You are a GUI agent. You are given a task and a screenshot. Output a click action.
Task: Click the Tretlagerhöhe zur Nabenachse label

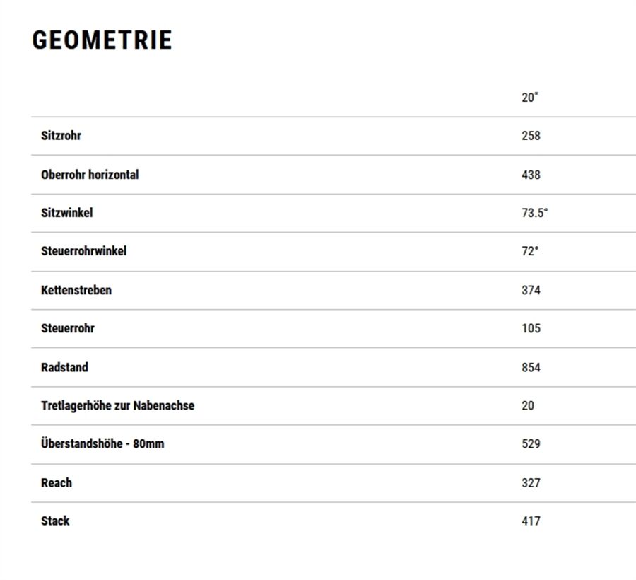(117, 406)
